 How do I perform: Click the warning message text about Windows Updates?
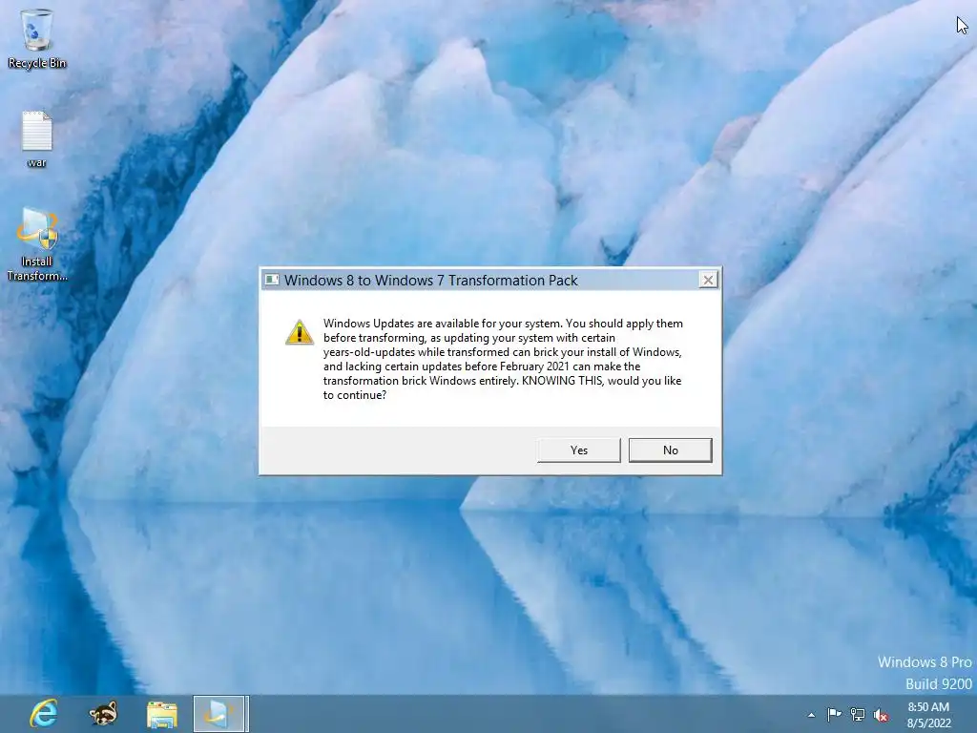click(503, 359)
